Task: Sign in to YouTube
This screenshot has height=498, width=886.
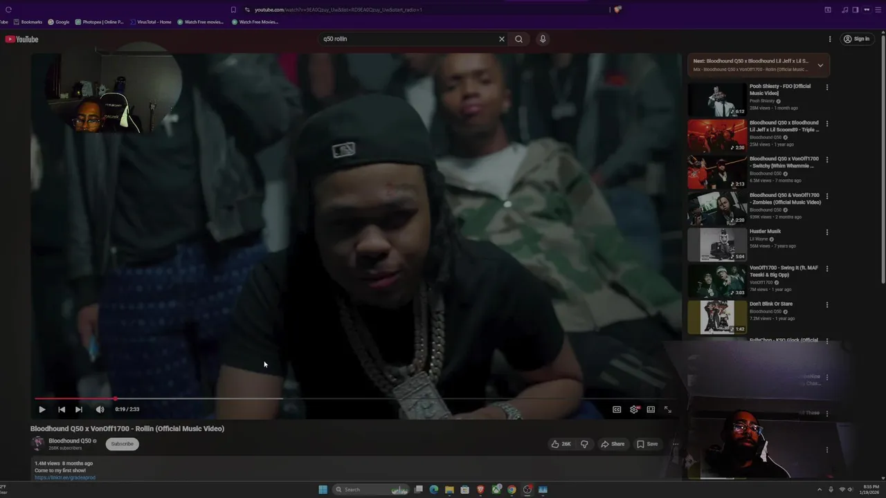Action: pos(856,39)
